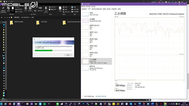This screenshot has height=106, width=189.
Task: Click the 貼上 paste icon in Explorer ribbon
Action: (13, 9)
